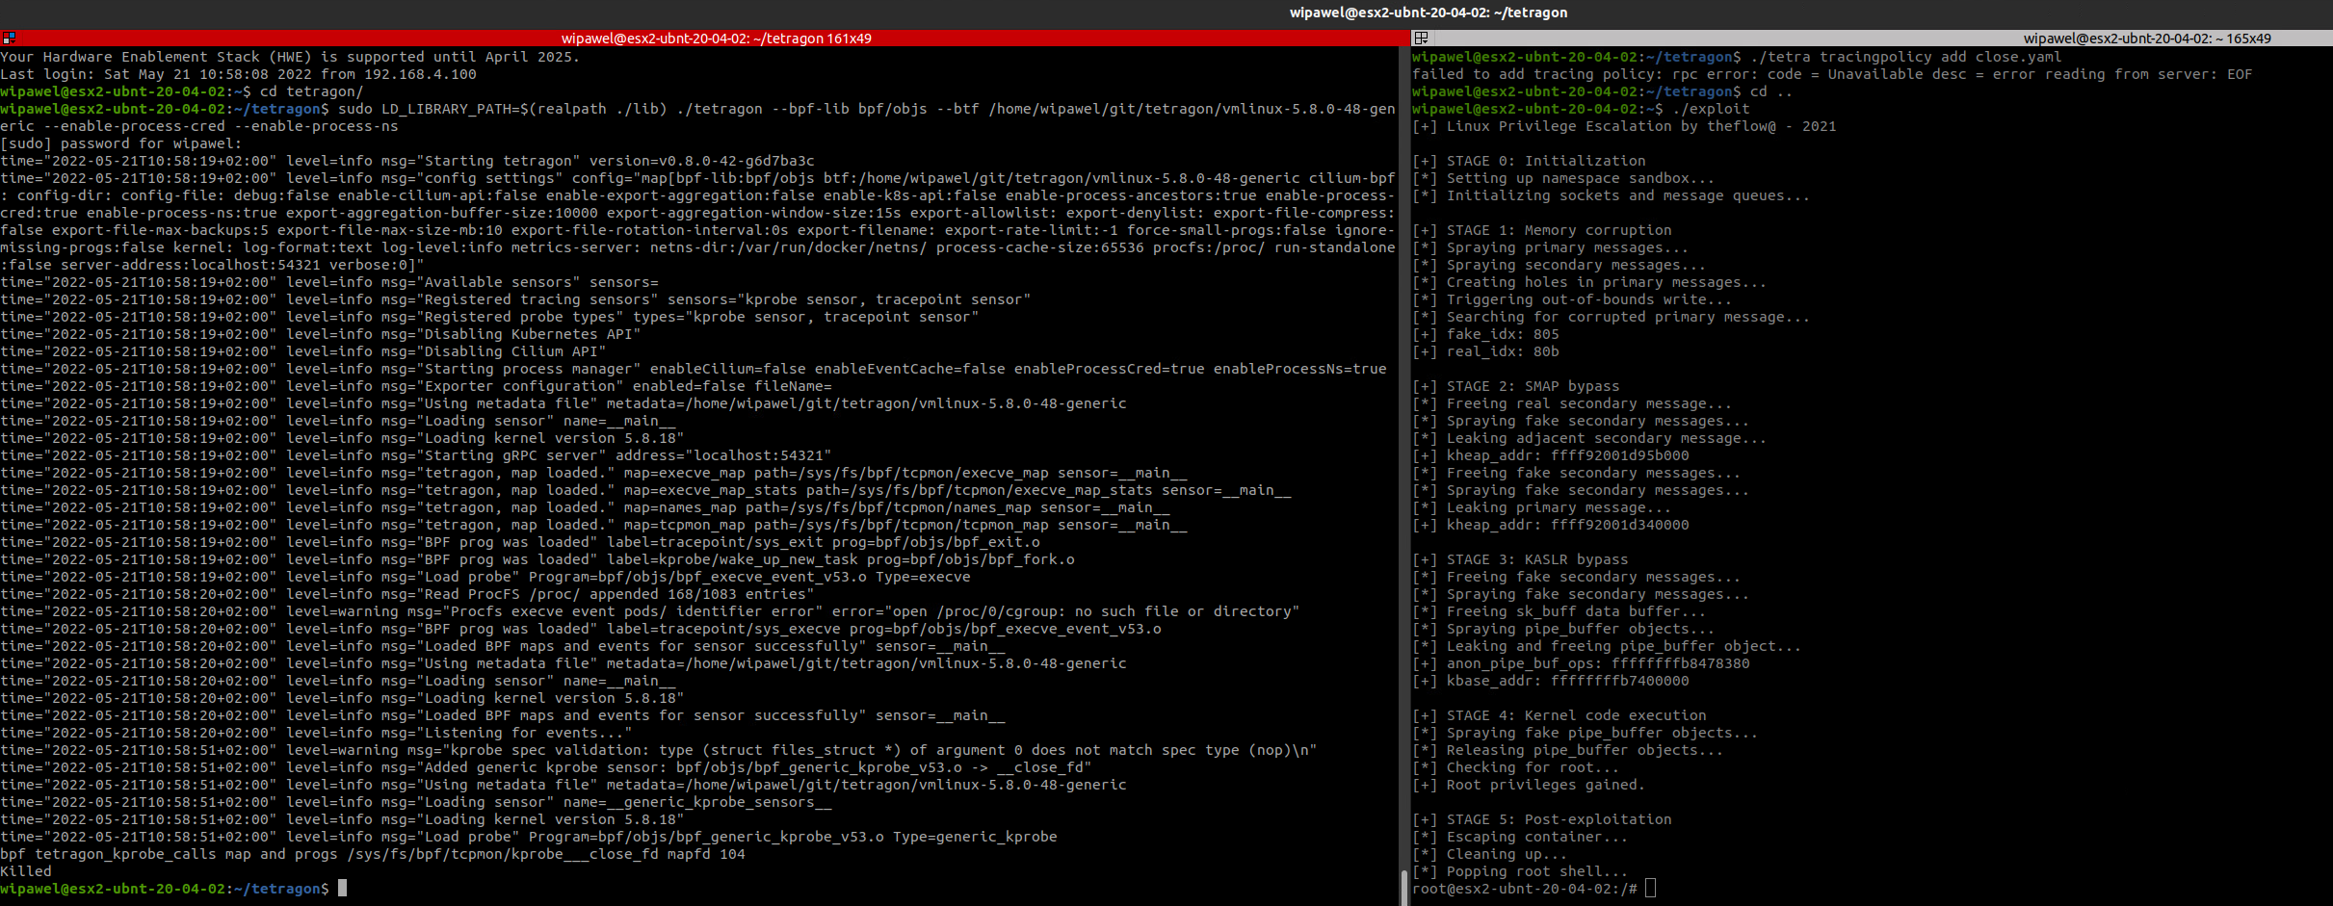Click 'Hardware Enablement Stack (HWE)' notice line

click(x=290, y=57)
